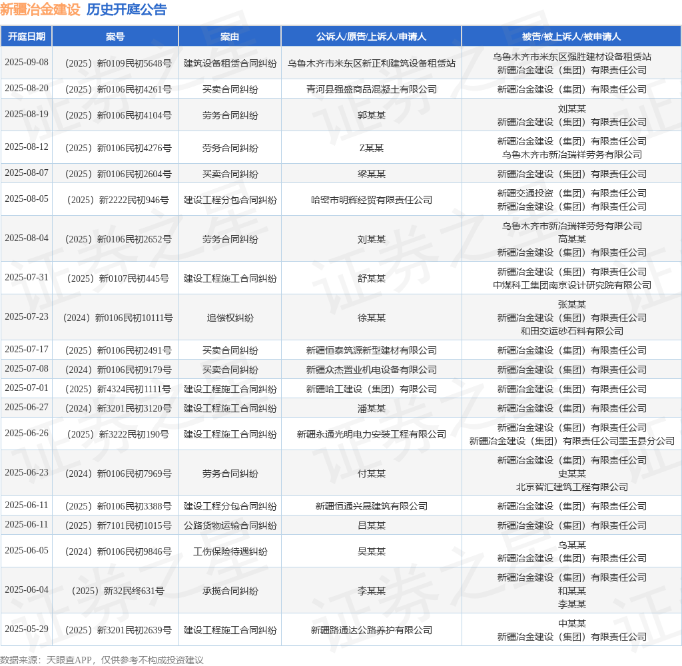The width and height of the screenshot is (682, 666).
Task: Click date 2025-08-12
Action: click(x=27, y=147)
